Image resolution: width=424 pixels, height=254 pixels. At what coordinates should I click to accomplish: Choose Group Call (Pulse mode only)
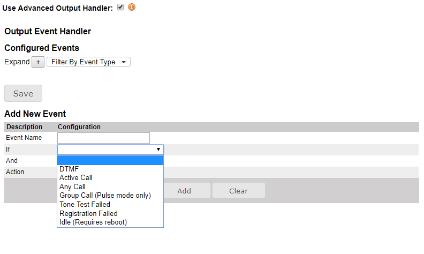[105, 196]
